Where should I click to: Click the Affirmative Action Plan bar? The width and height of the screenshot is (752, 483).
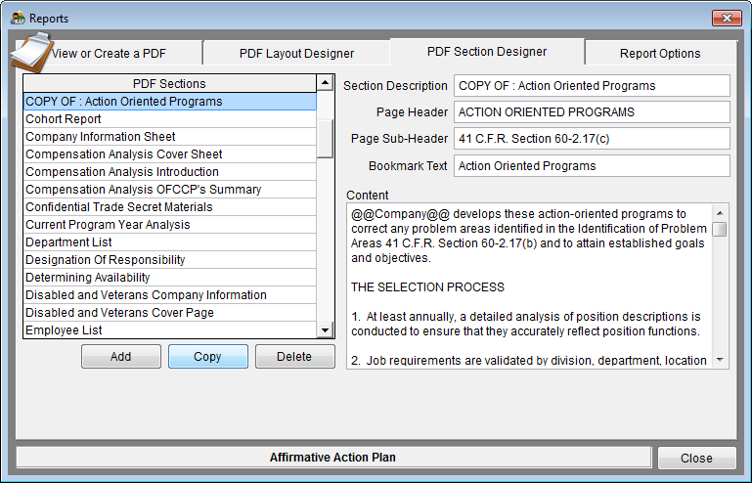click(333, 458)
